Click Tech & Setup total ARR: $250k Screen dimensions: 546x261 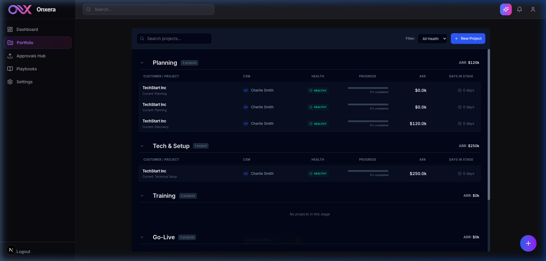pos(469,146)
